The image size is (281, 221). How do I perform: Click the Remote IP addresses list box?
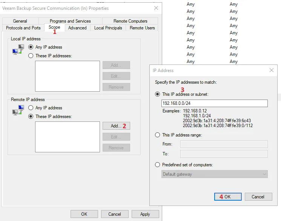(x=68, y=137)
